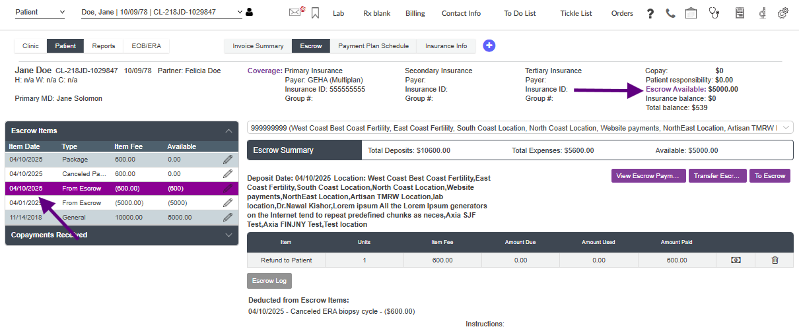799x331 pixels.
Task: Select the Package escrow item row
Action: (112, 160)
